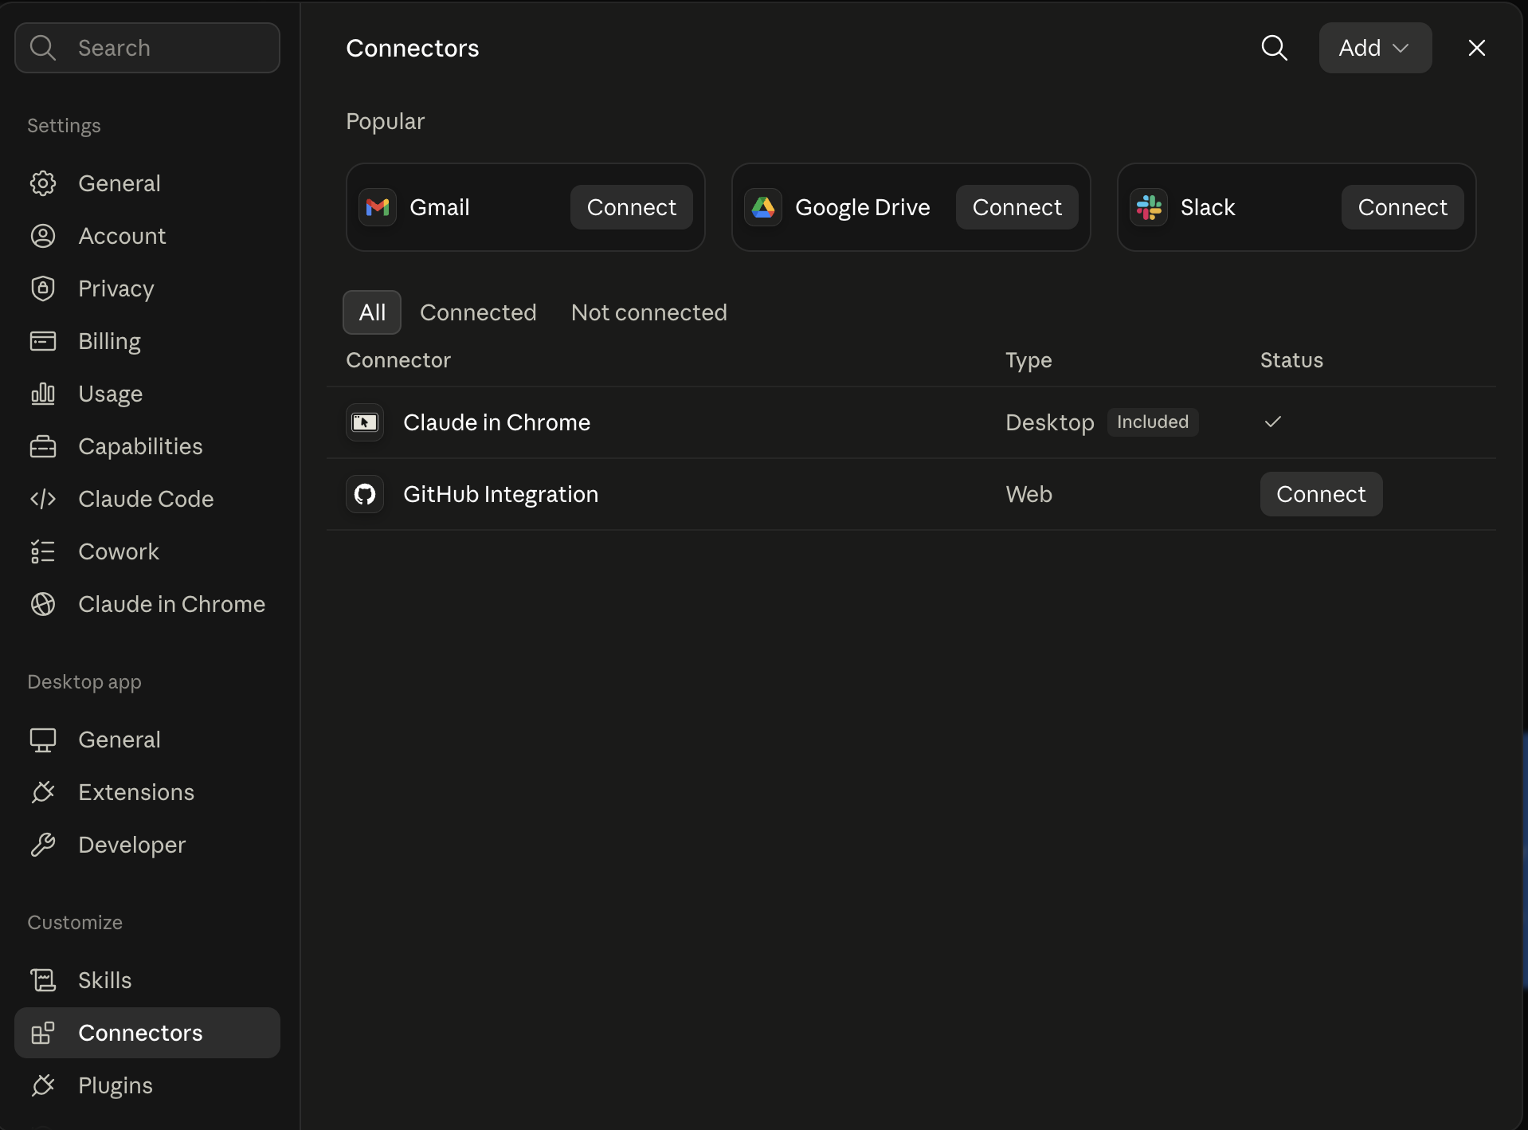1528x1130 pixels.
Task: Open the Cowork settings page
Action: pos(147,551)
